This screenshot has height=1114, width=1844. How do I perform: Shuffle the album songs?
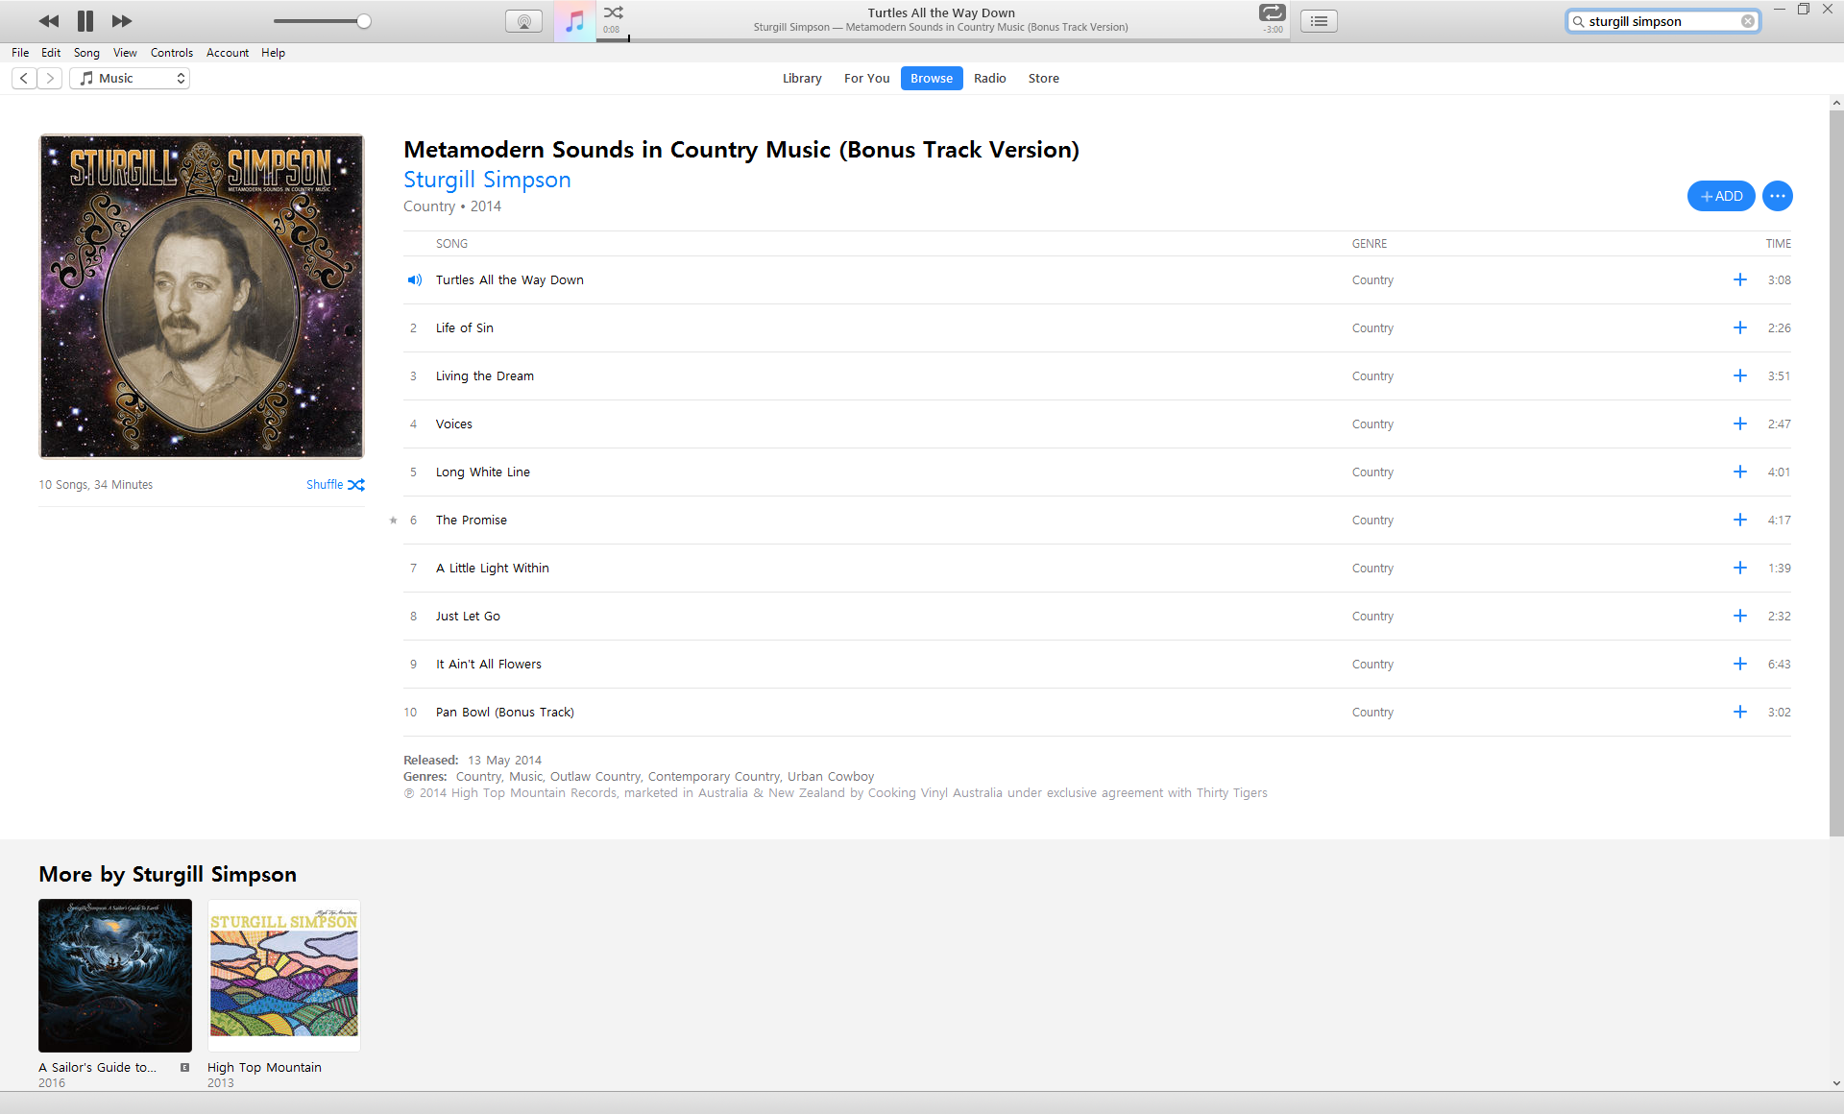point(335,485)
